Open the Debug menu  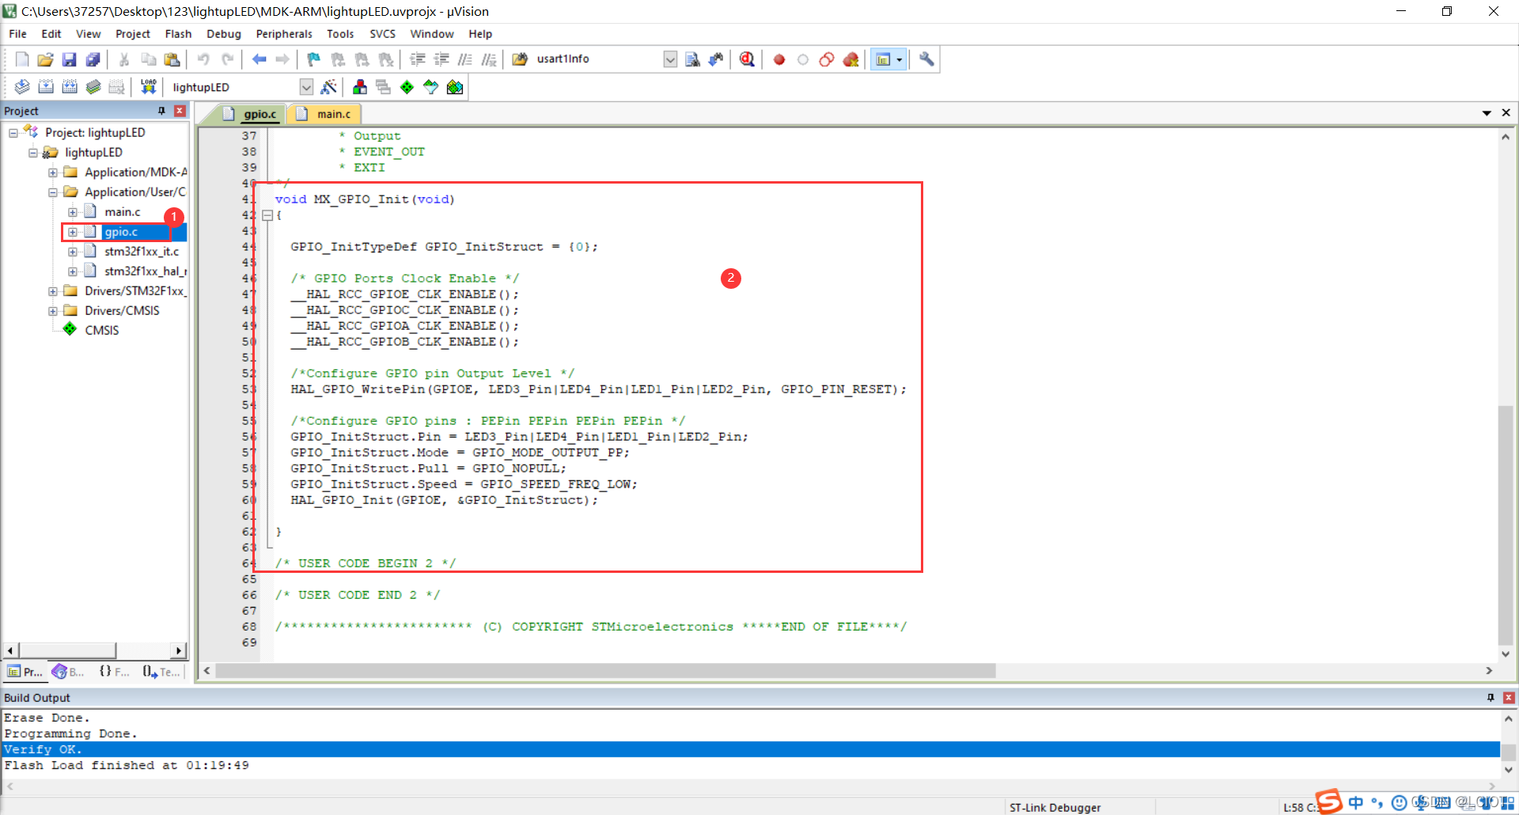click(224, 34)
